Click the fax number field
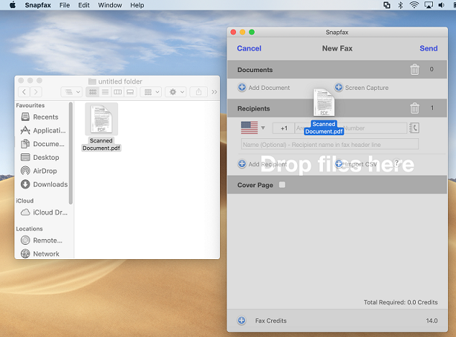 pyautogui.click(x=374, y=128)
